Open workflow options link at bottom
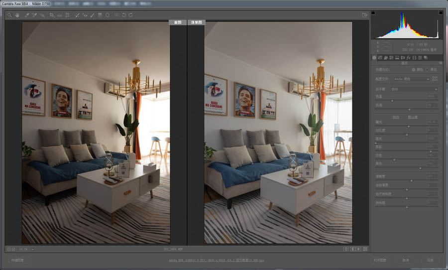This screenshot has width=448, height=270. (x=217, y=261)
